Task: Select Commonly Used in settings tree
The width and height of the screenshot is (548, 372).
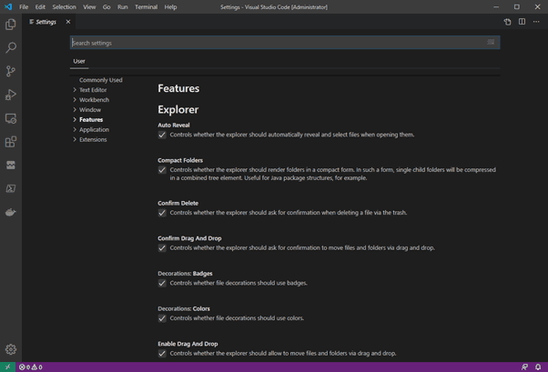Action: click(x=101, y=80)
